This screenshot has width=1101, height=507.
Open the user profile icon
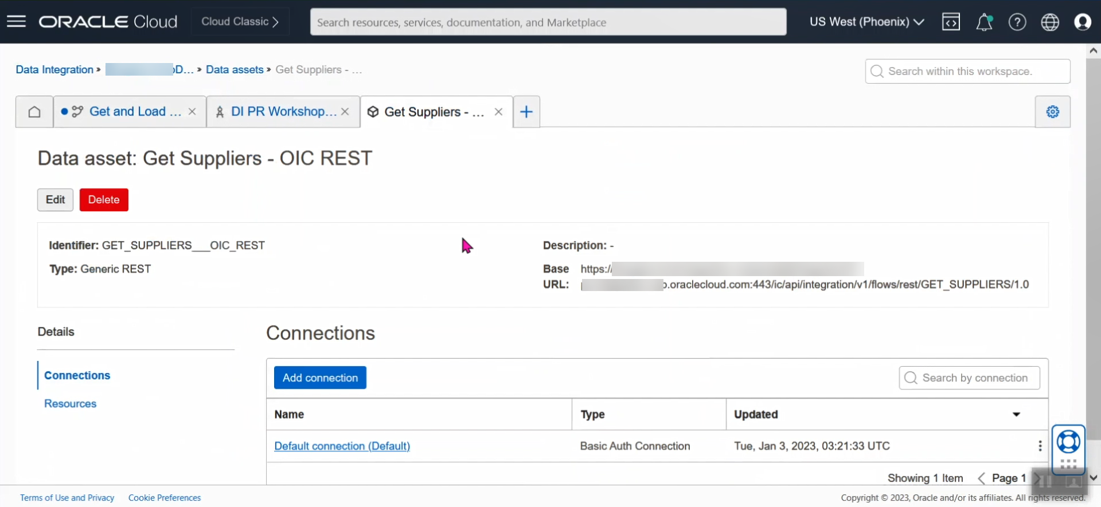tap(1082, 22)
